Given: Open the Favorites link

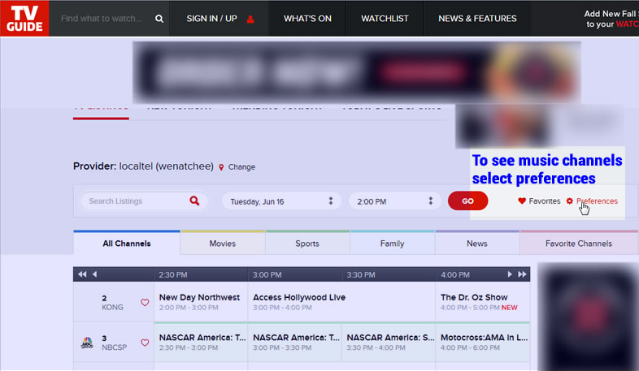Looking at the screenshot, I should [545, 201].
